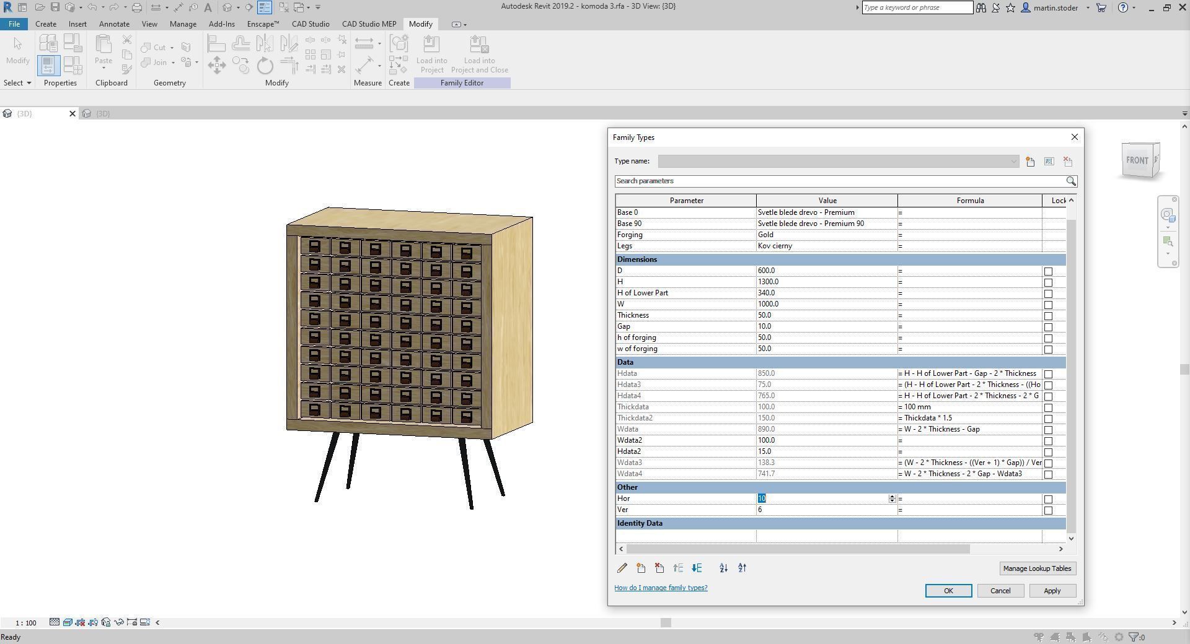Follow the 'How do I manage family types?' link
Screen dimensions: 1190x644
click(661, 588)
